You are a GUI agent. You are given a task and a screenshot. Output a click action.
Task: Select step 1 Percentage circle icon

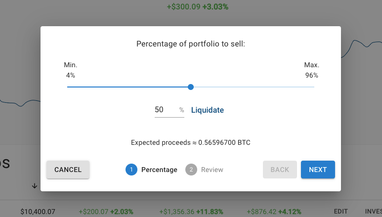[x=131, y=170]
